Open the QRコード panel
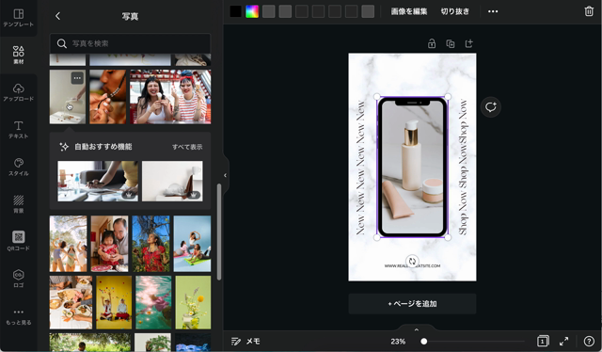This screenshot has height=352, width=602. coord(19,241)
